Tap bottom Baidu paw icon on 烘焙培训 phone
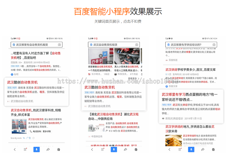The width and height of the screenshot is (236, 161). point(213,149)
